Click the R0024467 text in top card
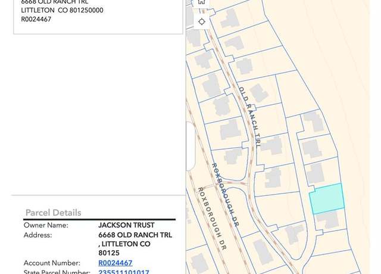The width and height of the screenshot is (381, 274). (x=36, y=19)
